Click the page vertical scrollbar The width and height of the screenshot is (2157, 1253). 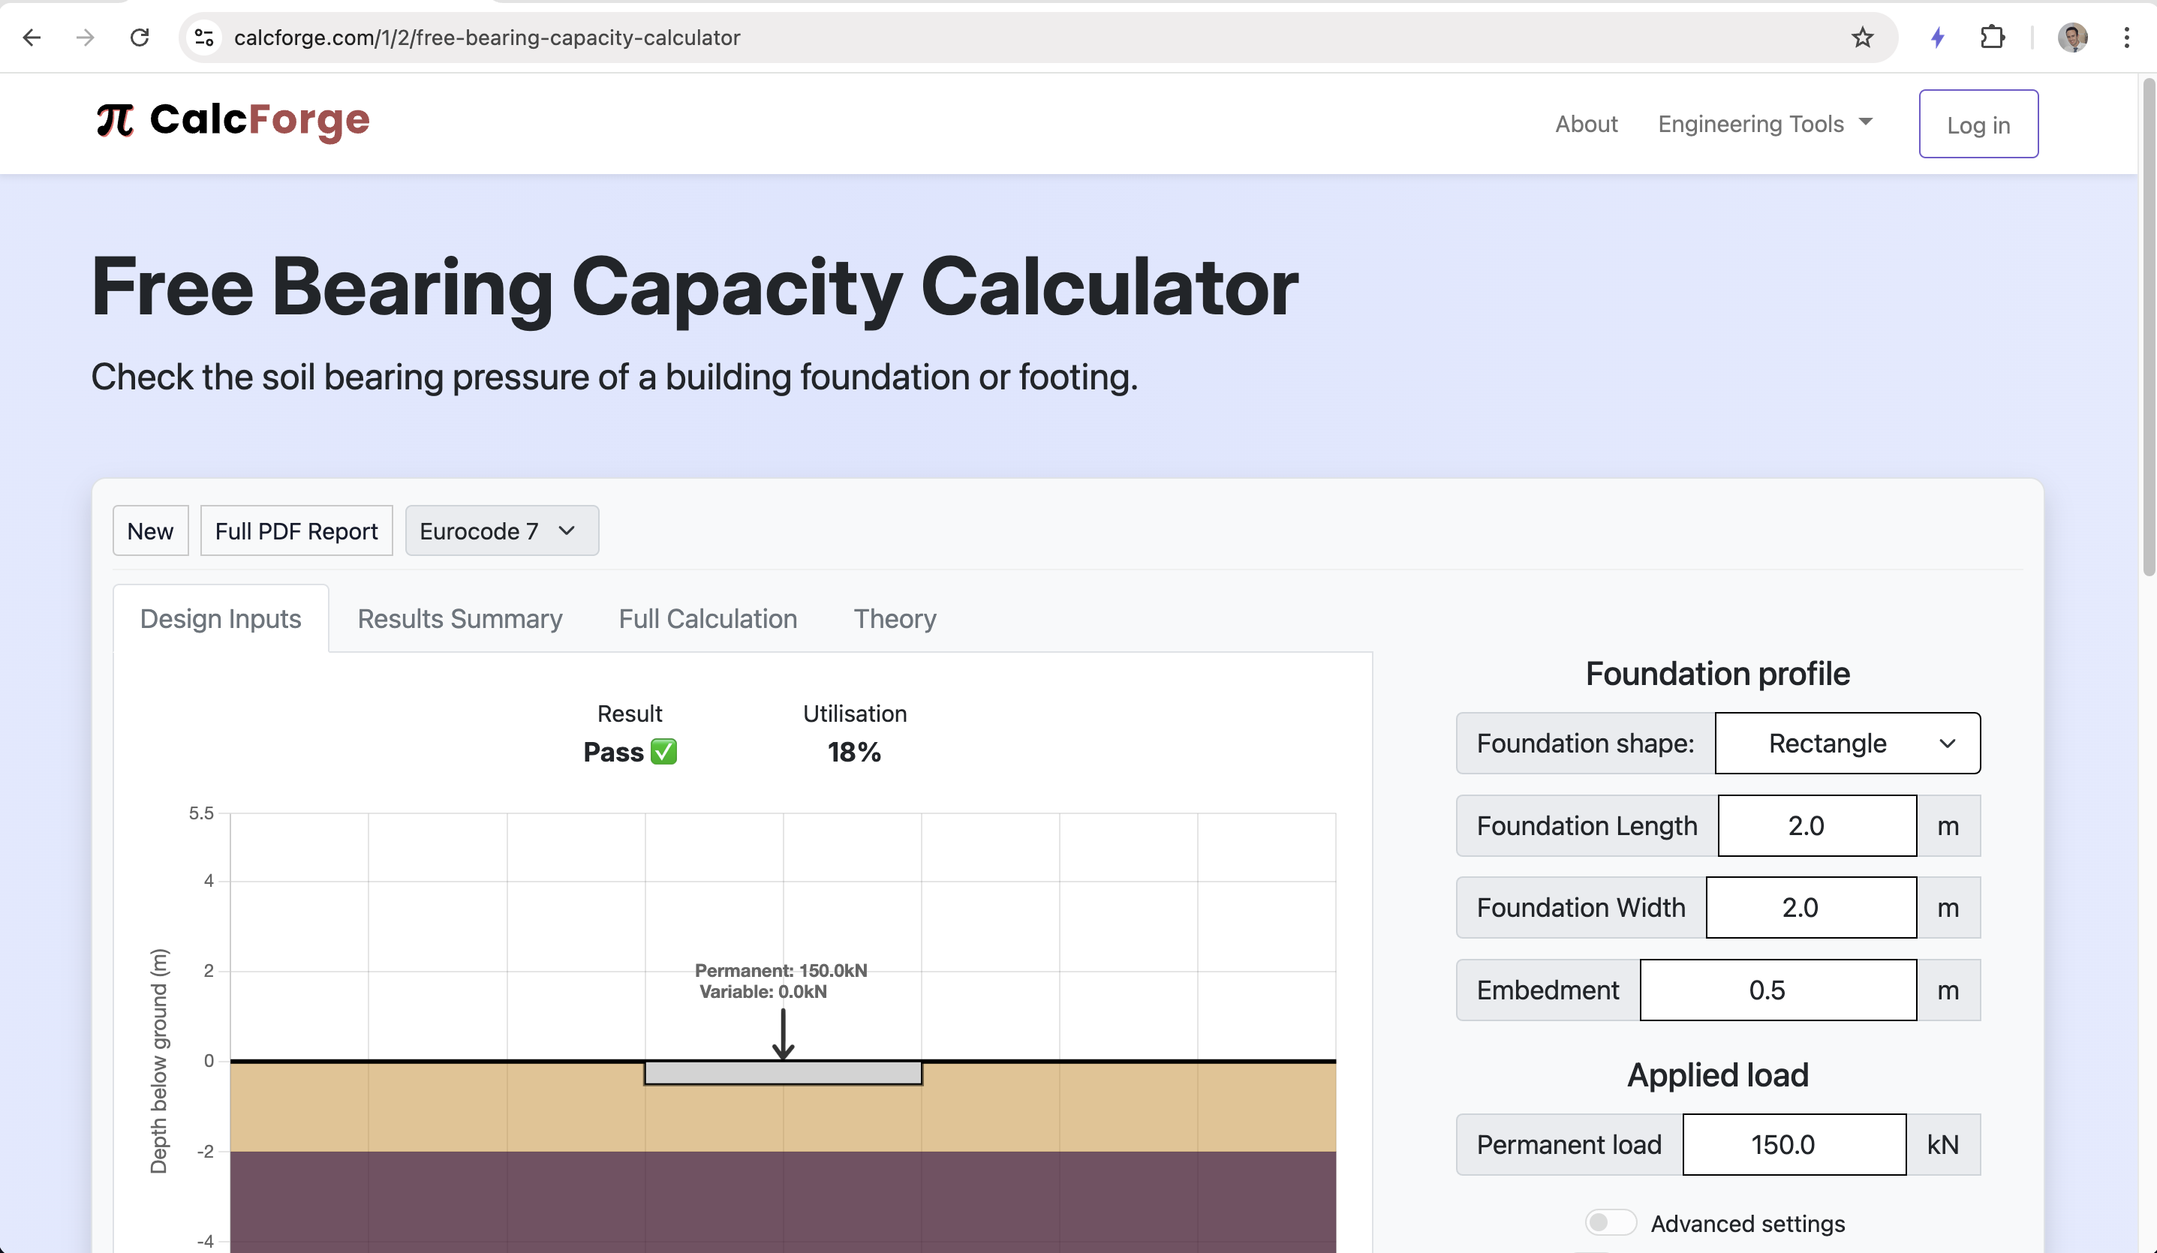2147,327
